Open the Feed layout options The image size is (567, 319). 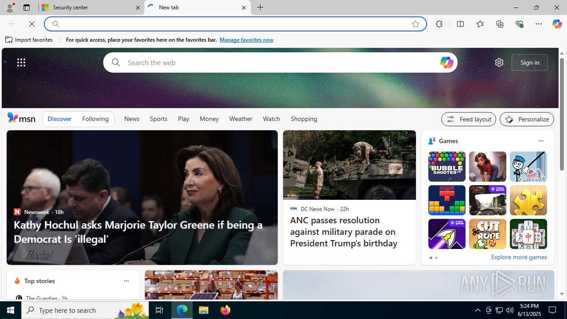point(468,119)
